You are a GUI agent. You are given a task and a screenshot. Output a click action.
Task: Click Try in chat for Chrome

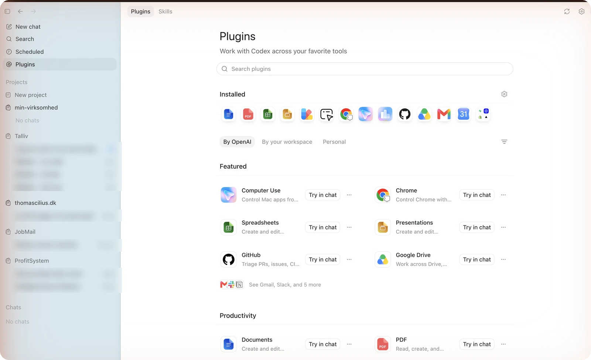477,195
